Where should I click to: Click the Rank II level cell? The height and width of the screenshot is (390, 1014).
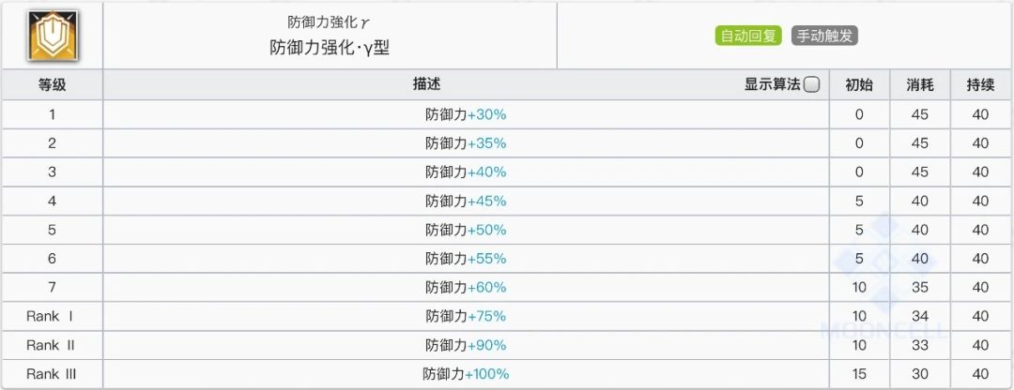point(52,345)
